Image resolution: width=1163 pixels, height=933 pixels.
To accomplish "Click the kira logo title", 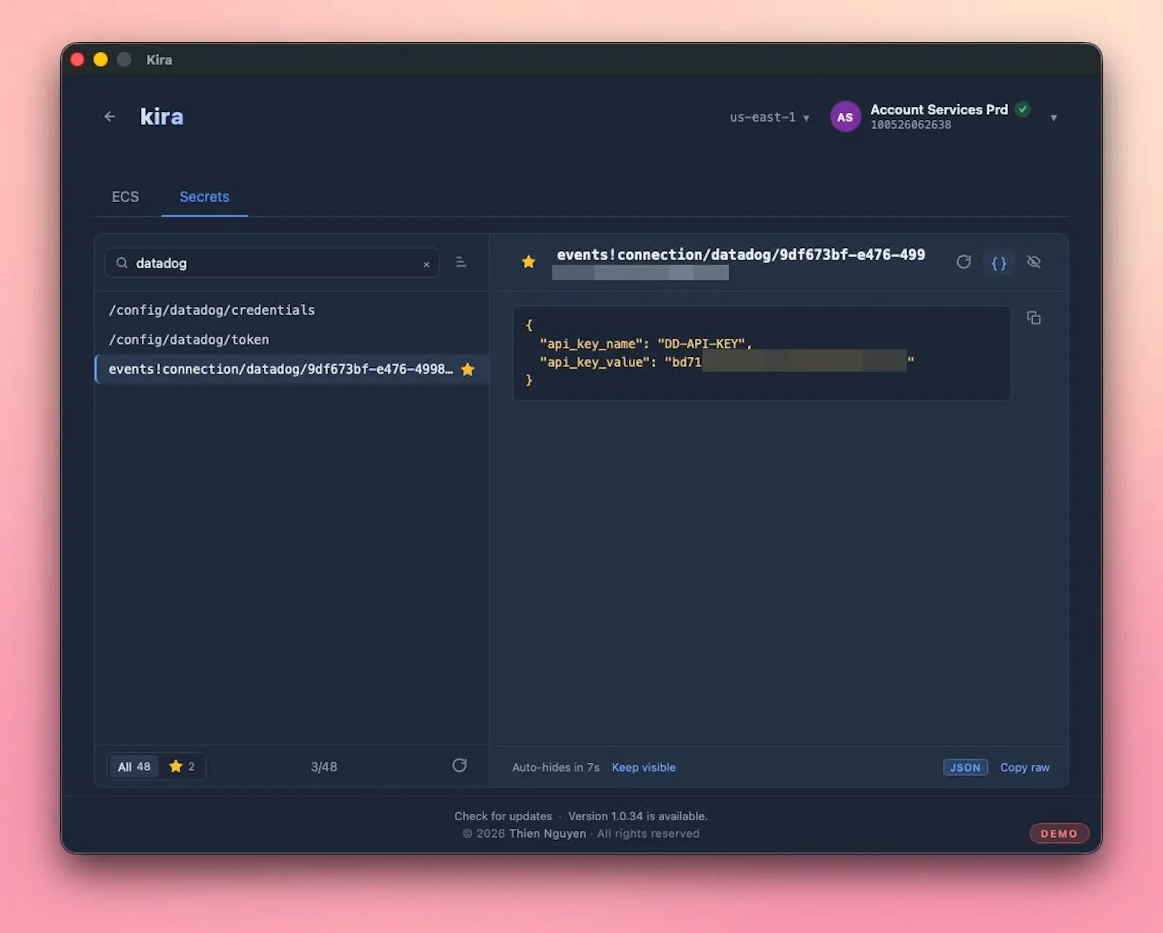I will 161,116.
